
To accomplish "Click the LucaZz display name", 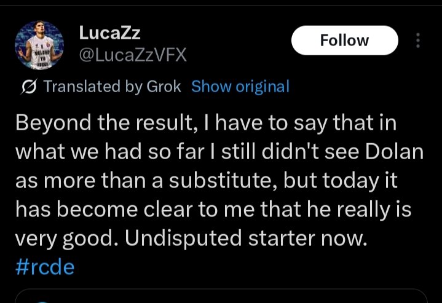I will [109, 33].
